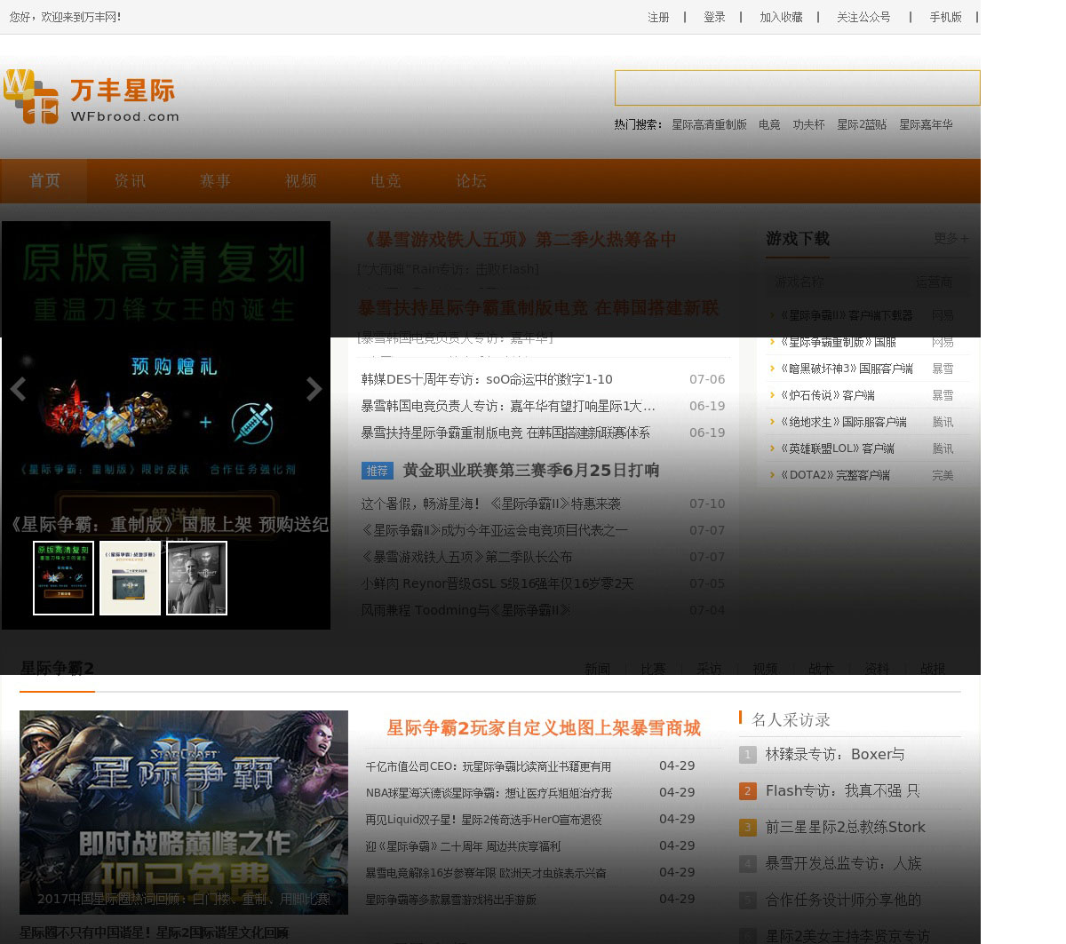This screenshot has width=1066, height=944.
Task: Open 星际争霸2 资料 sub-tab
Action: (877, 669)
